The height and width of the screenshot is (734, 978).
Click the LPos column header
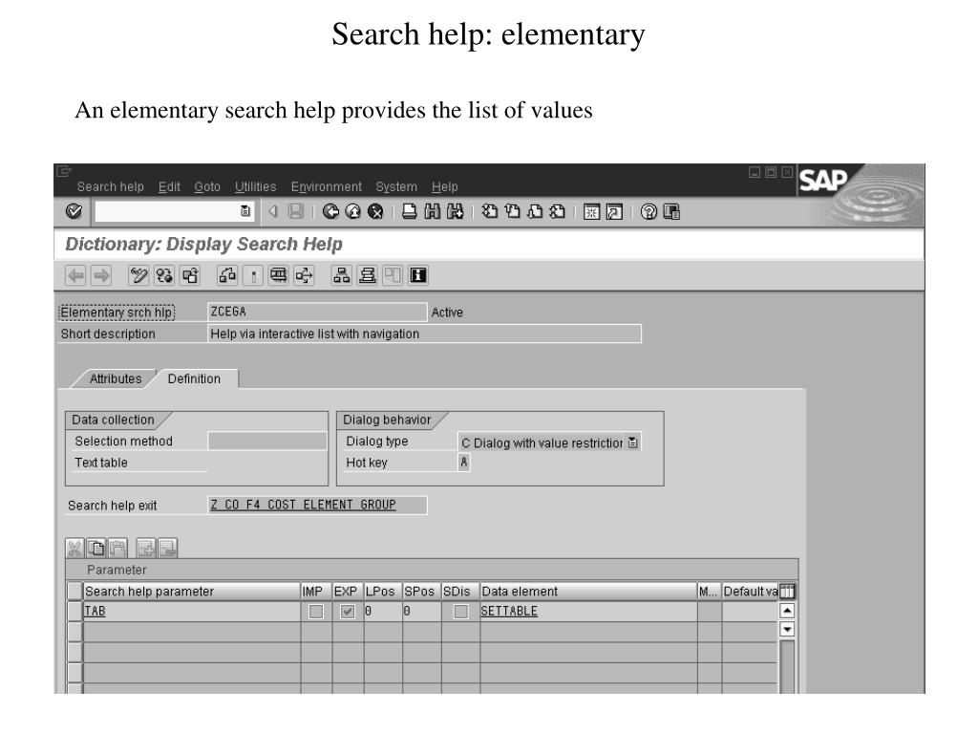point(383,591)
